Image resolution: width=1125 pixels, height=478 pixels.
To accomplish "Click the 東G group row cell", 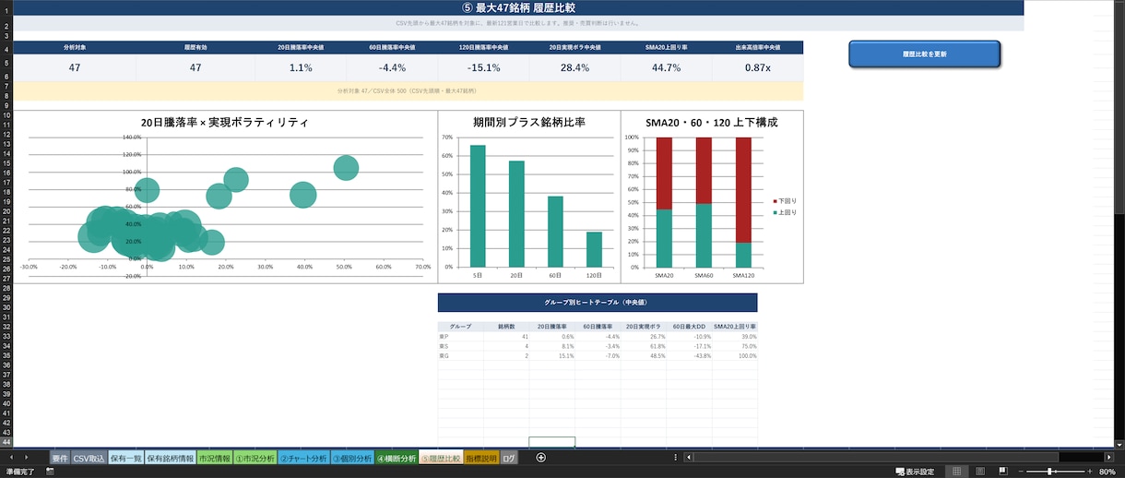I will 460,355.
